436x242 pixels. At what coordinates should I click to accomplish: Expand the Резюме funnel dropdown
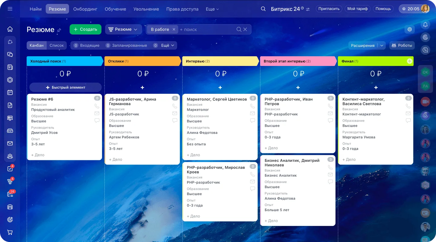(124, 29)
